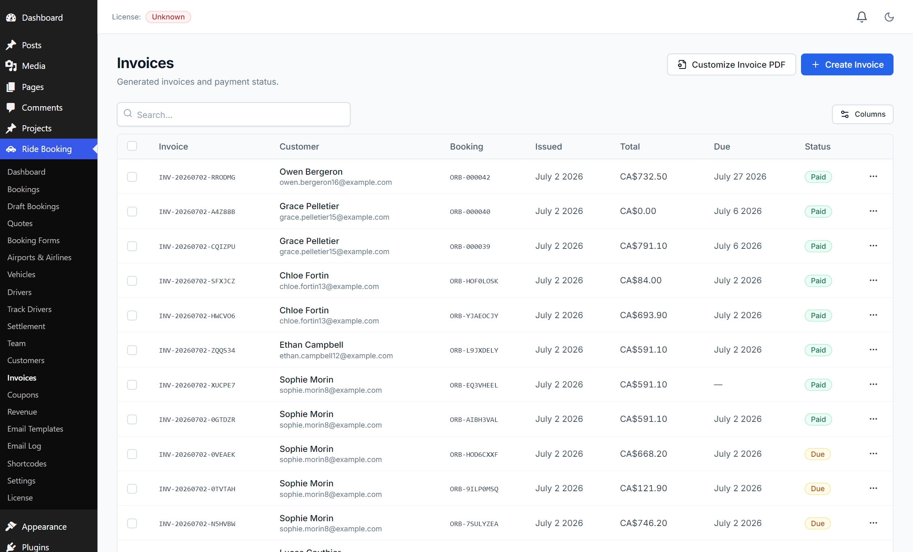Sort by the Total column header
Viewport: 913px width, 552px height.
point(630,146)
